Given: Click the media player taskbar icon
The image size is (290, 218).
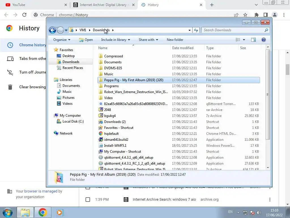Looking at the screenshot, I should pyautogui.click(x=60, y=212).
